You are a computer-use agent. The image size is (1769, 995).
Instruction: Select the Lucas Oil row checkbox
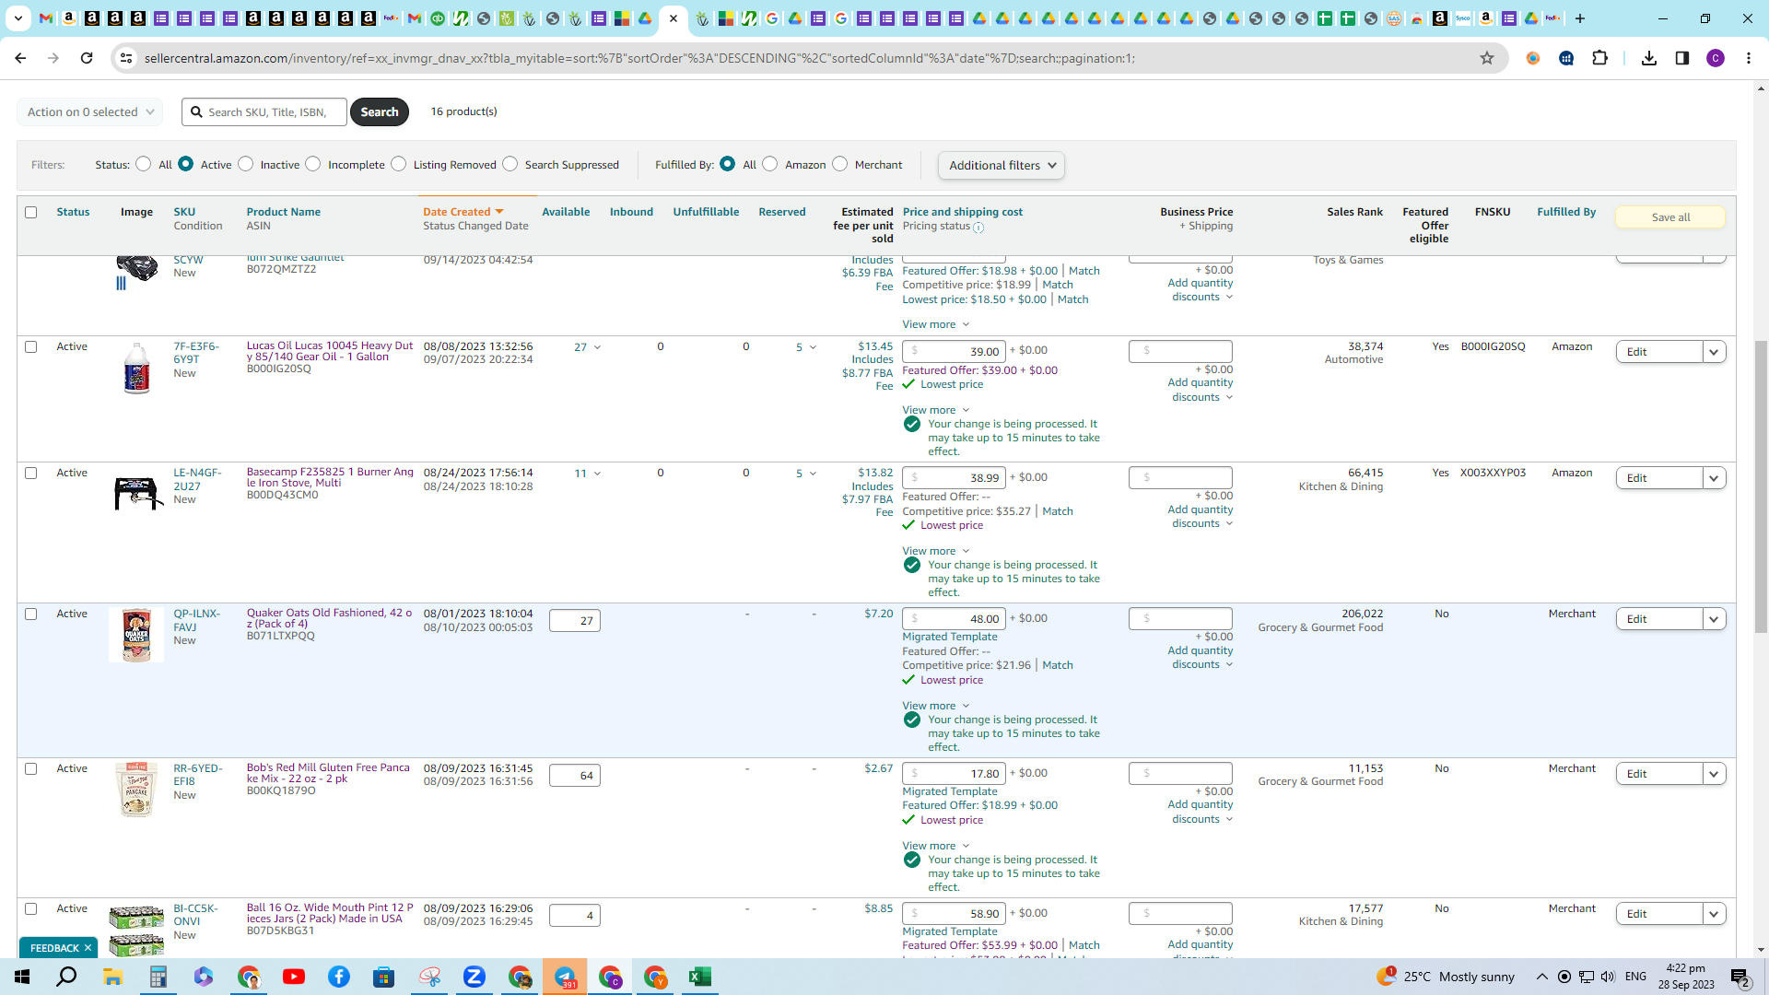[31, 347]
